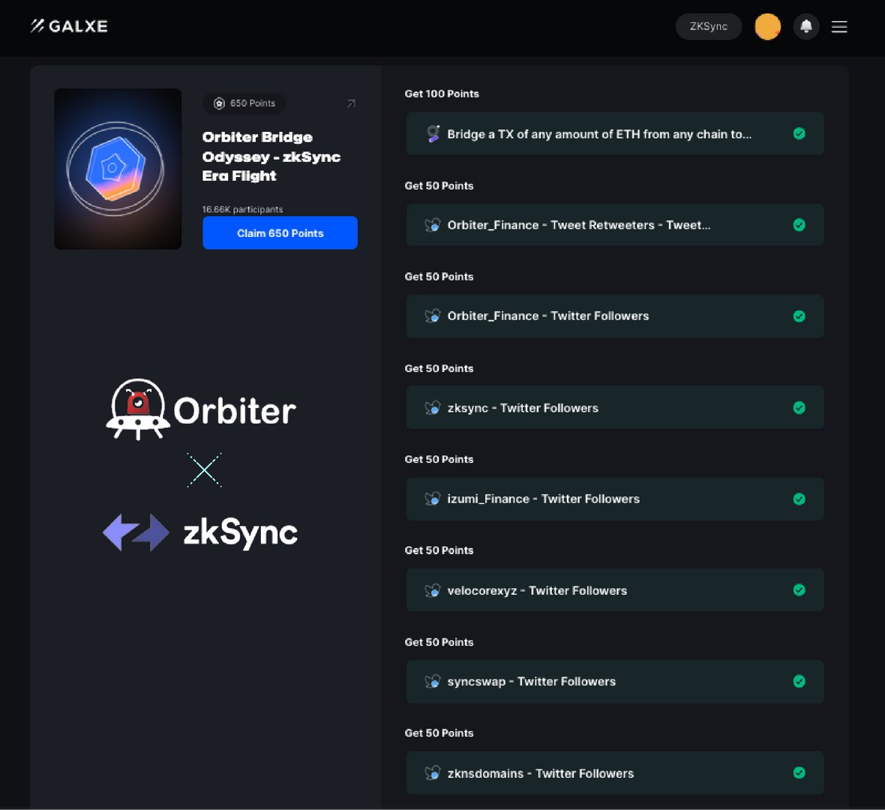
Task: Click the green check on the zksync row
Action: pyautogui.click(x=799, y=407)
